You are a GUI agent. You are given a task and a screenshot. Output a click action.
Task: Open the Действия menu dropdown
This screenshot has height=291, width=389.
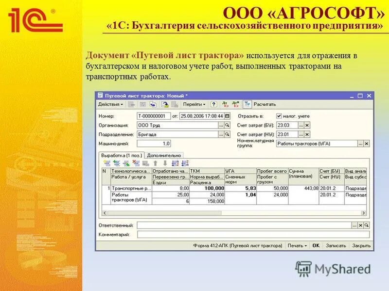(x=111, y=104)
